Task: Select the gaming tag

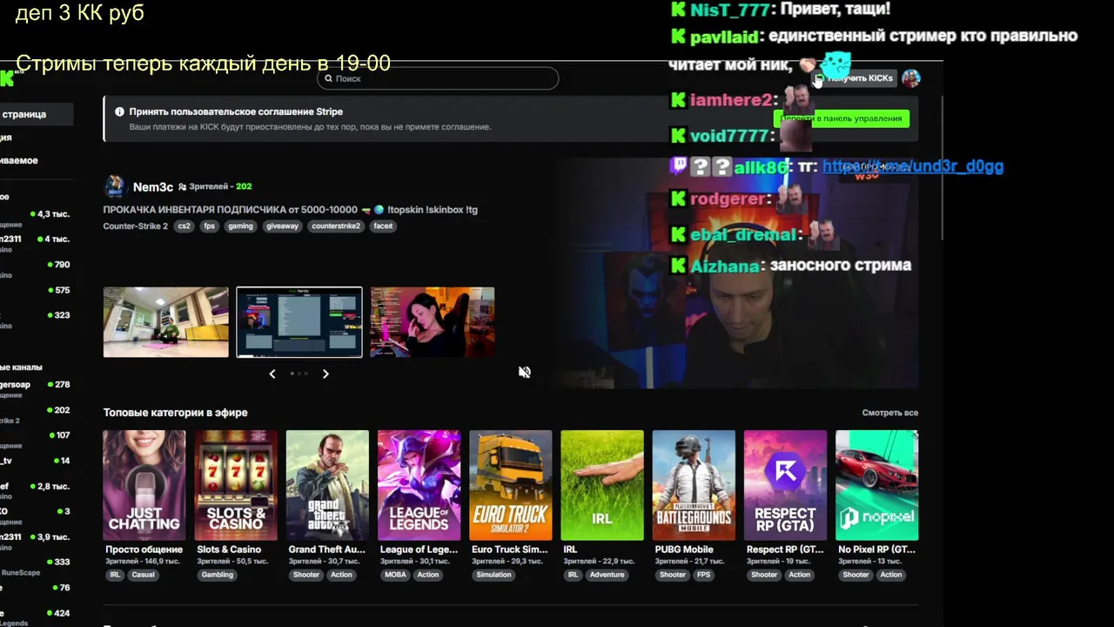Action: click(240, 226)
